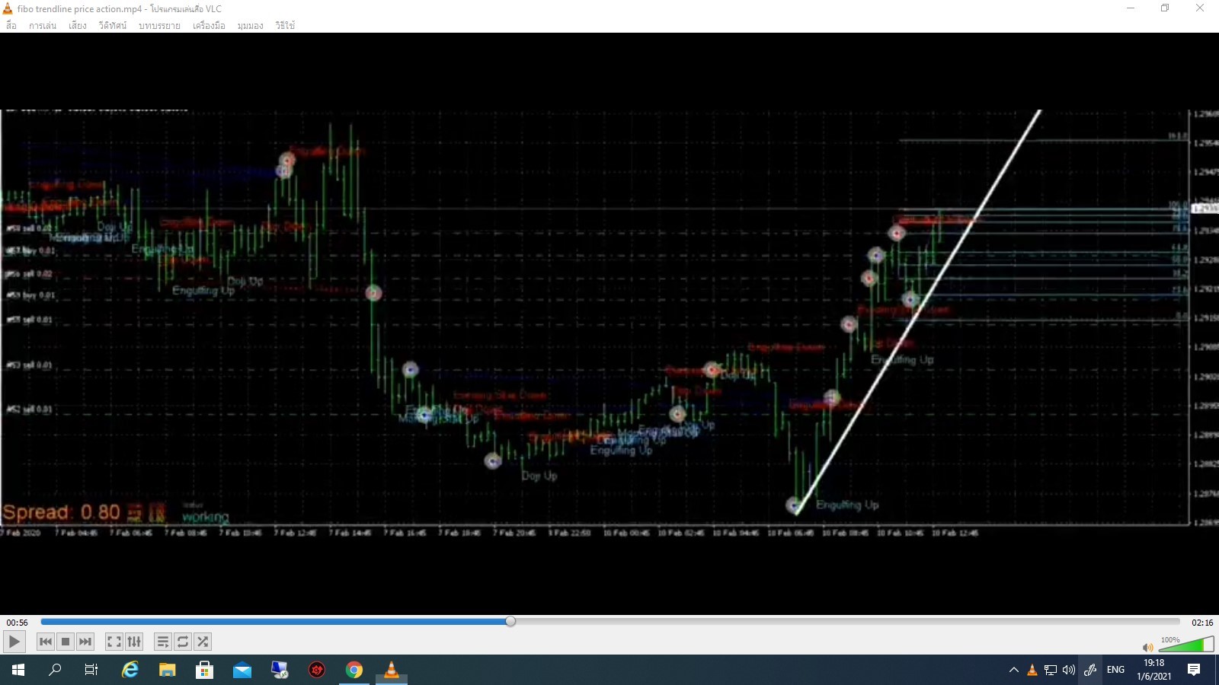Toggle the total time label 02:16

point(1202,623)
